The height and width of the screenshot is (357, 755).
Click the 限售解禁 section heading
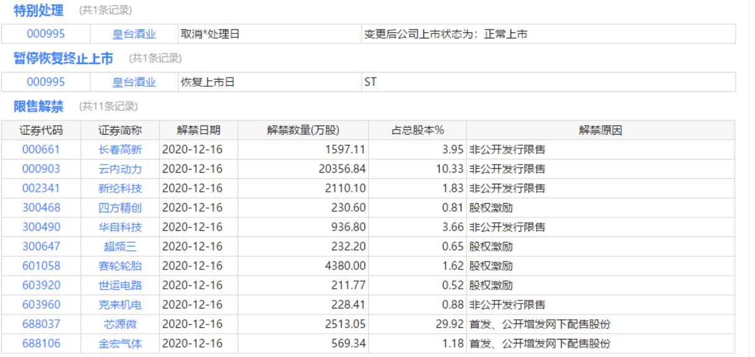tap(39, 106)
